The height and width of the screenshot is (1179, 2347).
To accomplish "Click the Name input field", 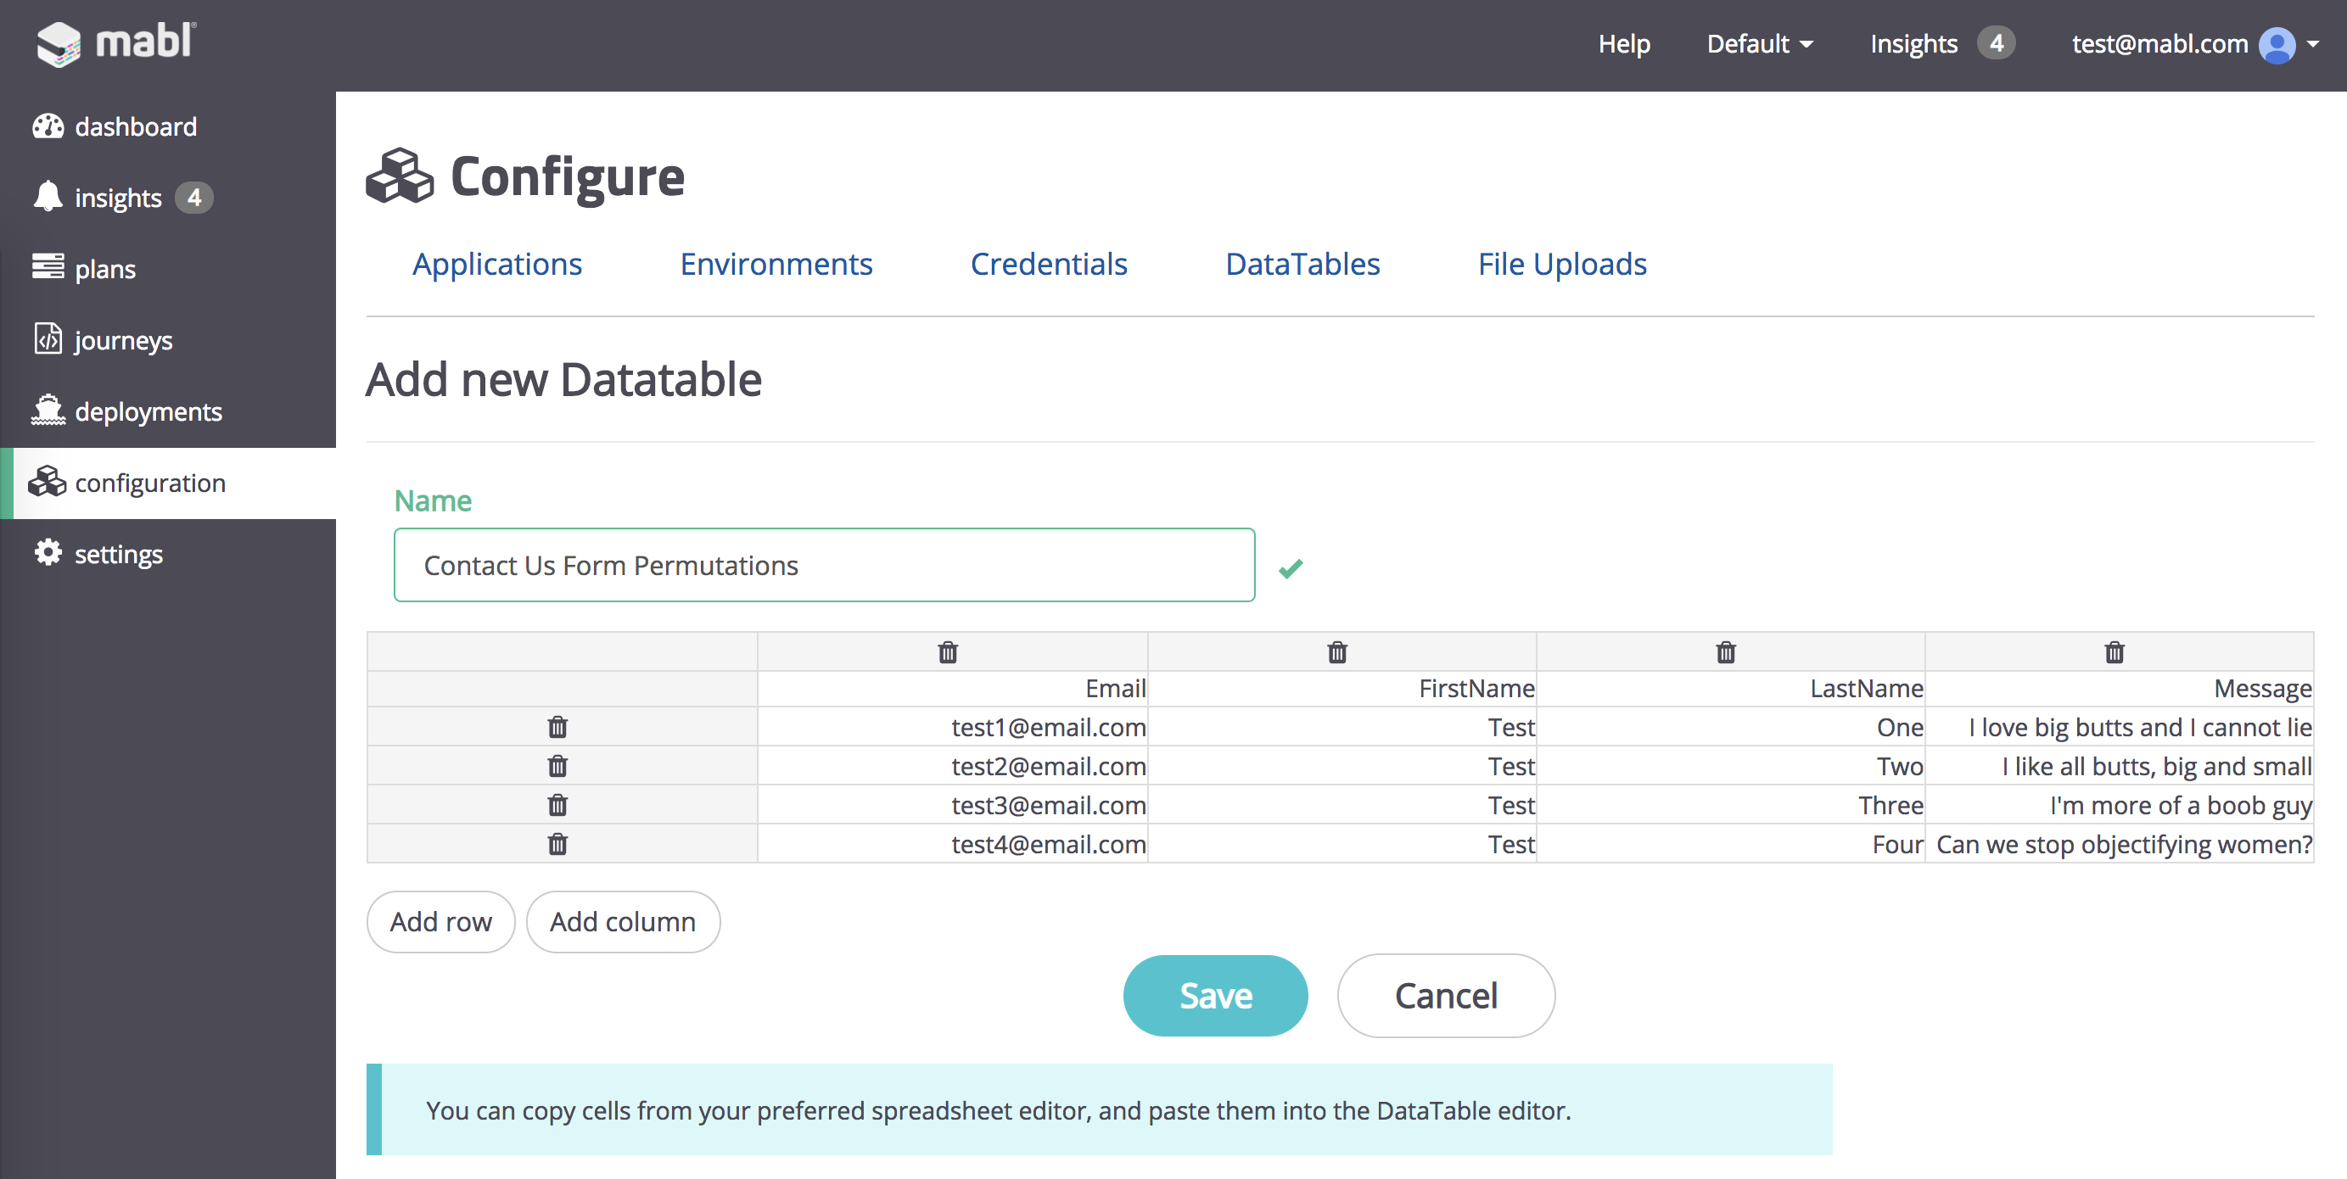I will click(x=824, y=566).
